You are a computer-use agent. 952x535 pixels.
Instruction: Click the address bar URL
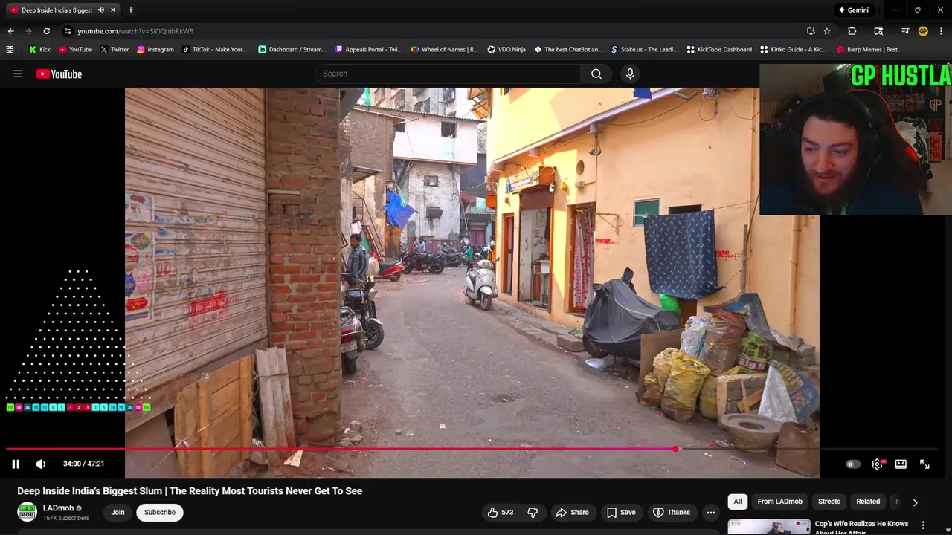(135, 31)
